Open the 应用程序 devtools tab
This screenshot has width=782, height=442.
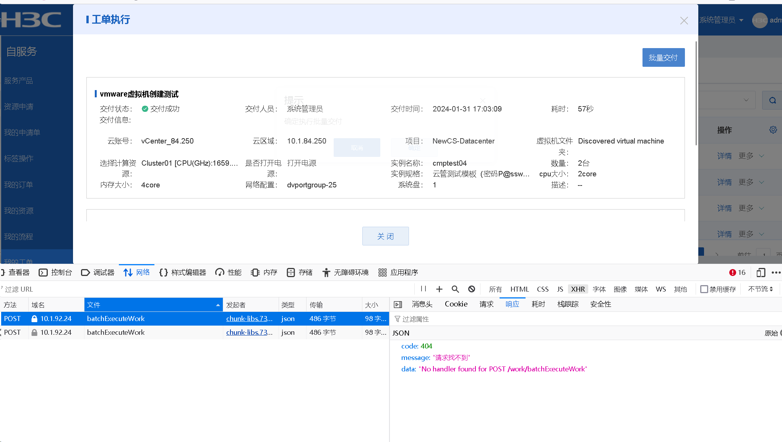pos(398,273)
